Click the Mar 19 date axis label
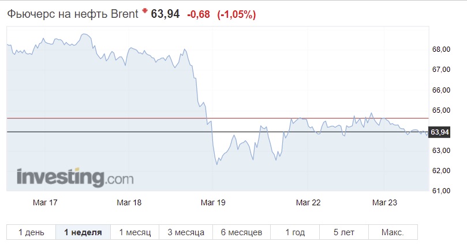The width and height of the screenshot is (467, 245). tap(213, 202)
